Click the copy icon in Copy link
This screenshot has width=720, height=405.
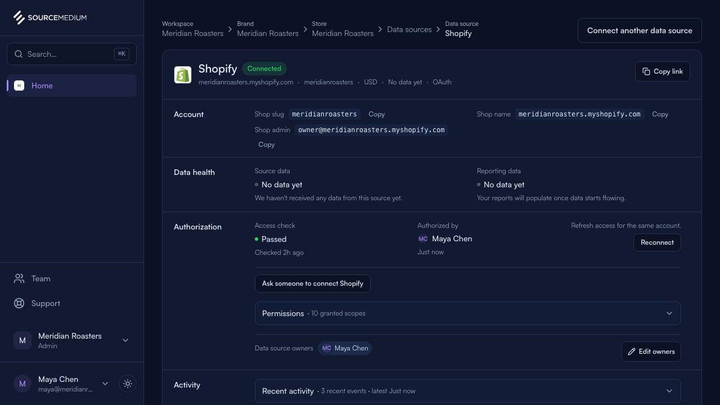(x=646, y=71)
